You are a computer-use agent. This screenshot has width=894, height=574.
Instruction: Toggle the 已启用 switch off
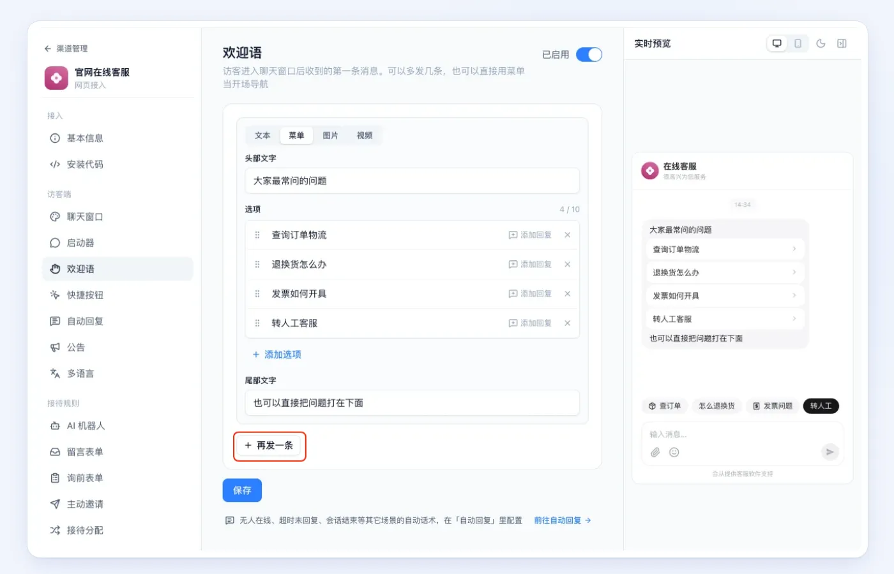tap(589, 54)
